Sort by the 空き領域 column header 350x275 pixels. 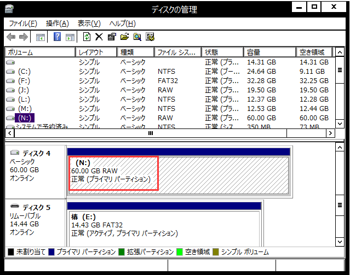(314, 52)
